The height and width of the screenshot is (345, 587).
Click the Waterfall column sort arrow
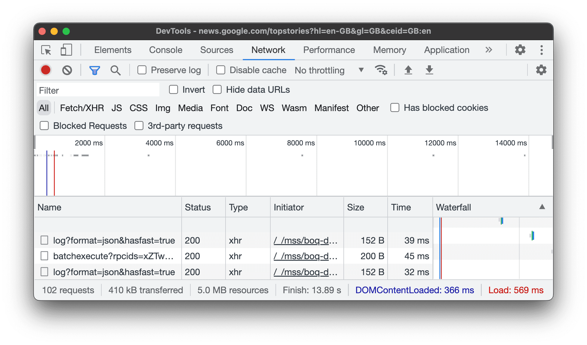click(x=542, y=207)
